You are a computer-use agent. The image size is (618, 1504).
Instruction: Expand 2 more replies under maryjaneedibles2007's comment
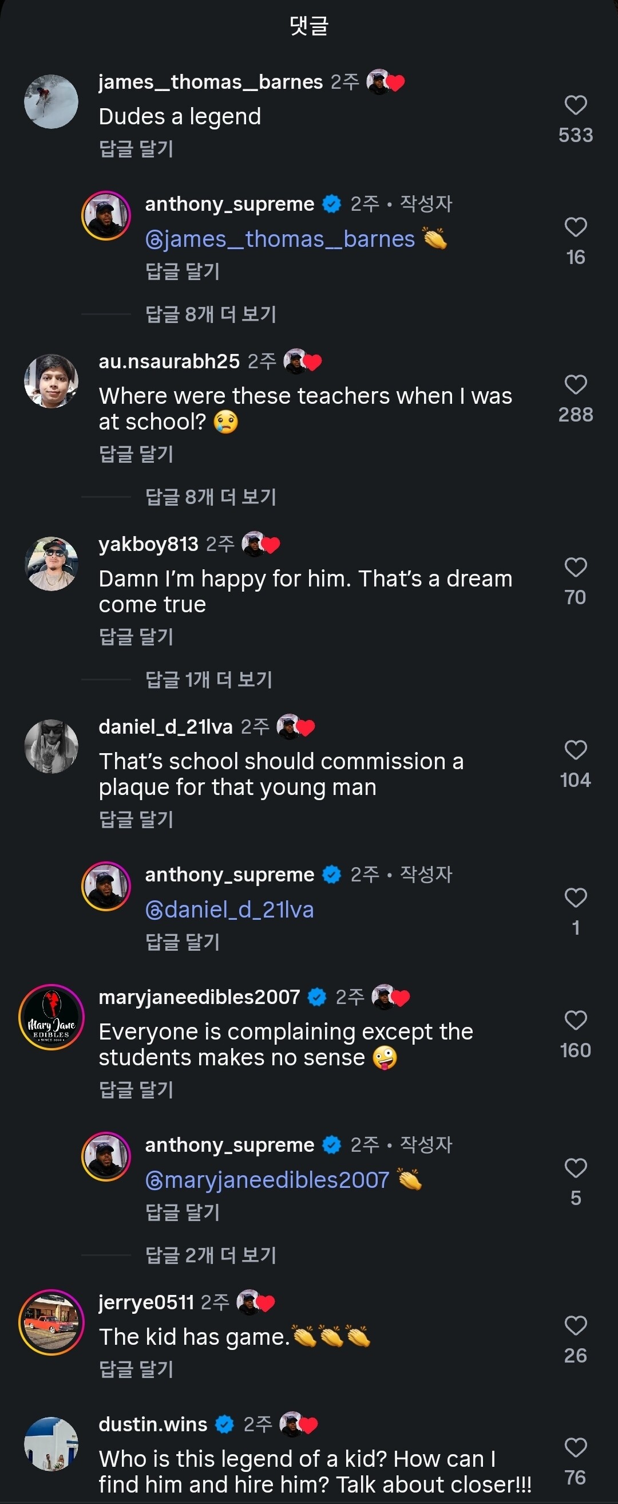[211, 1255]
